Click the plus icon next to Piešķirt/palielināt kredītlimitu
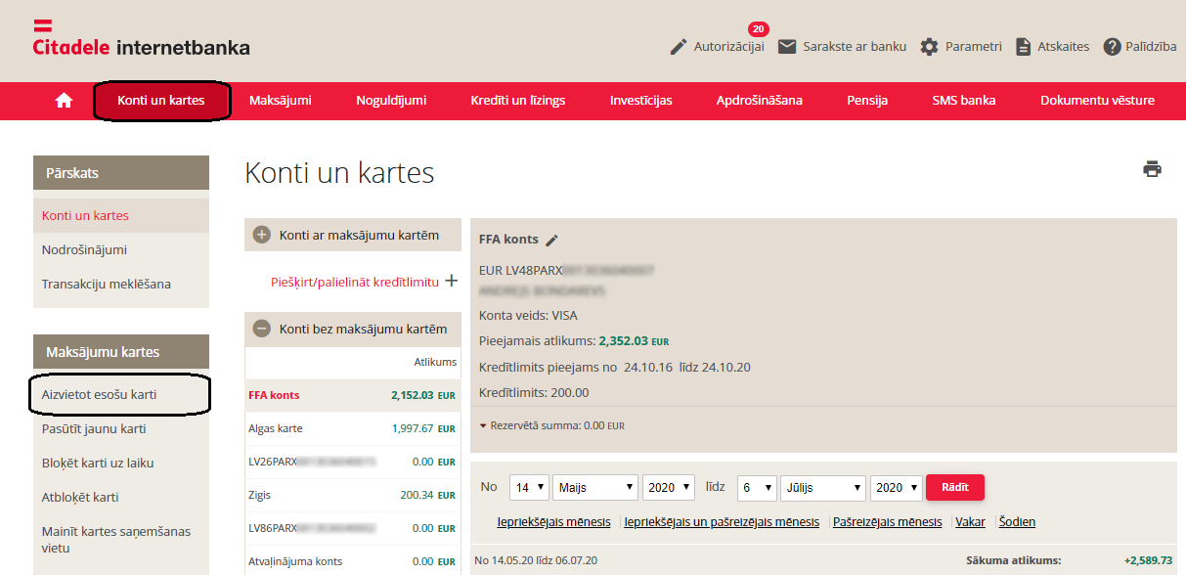 451,281
